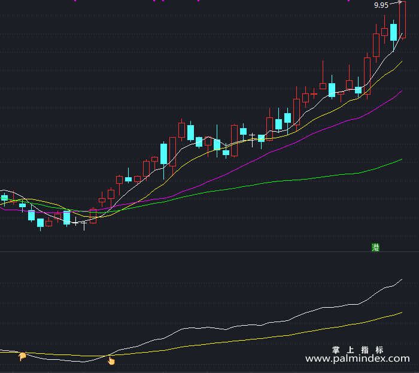The image size is (419, 373).
Task: Click the upward-pointing hand buy signal icon
Action: (x=111, y=360)
